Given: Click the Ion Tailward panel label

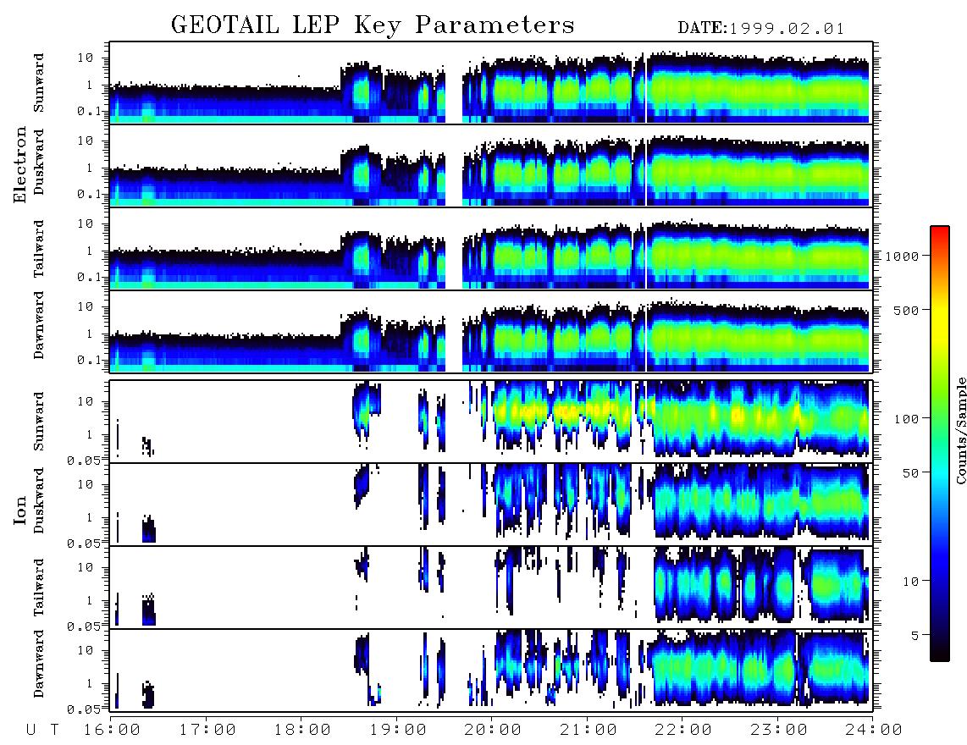Looking at the screenshot, I should (x=39, y=588).
